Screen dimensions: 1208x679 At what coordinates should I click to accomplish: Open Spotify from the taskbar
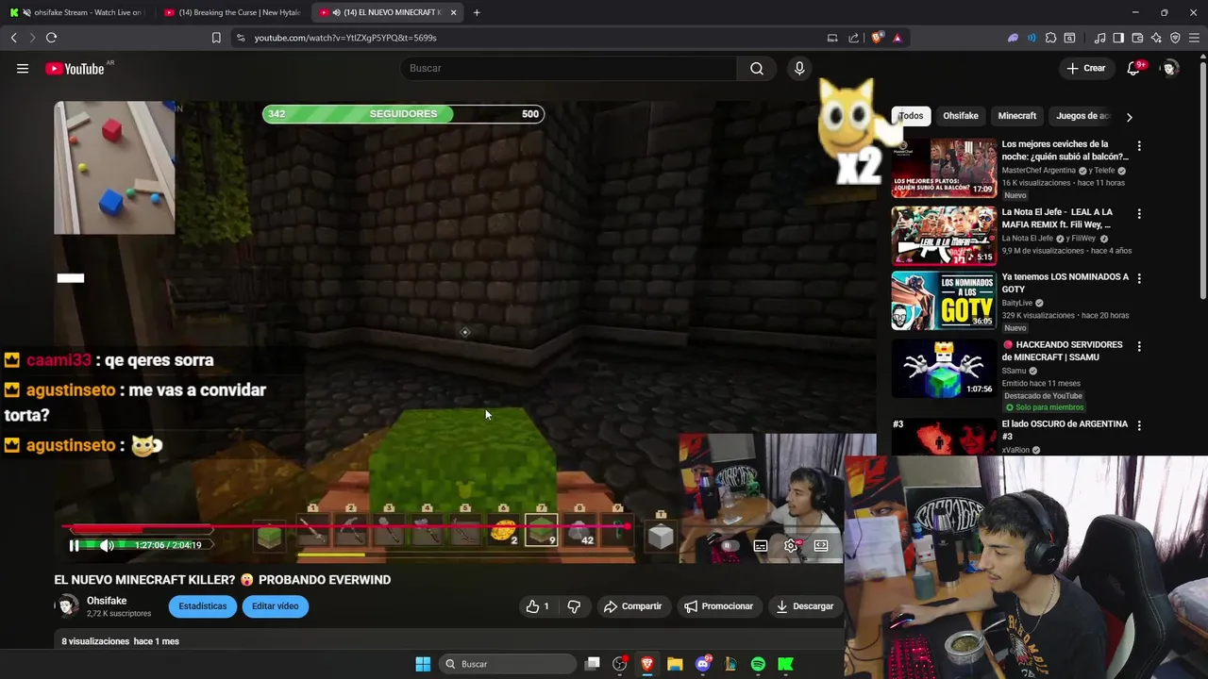point(758,664)
